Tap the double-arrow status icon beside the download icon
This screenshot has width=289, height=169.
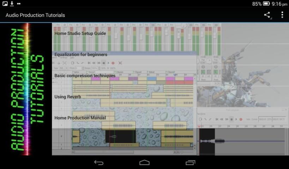(x=19, y=4)
